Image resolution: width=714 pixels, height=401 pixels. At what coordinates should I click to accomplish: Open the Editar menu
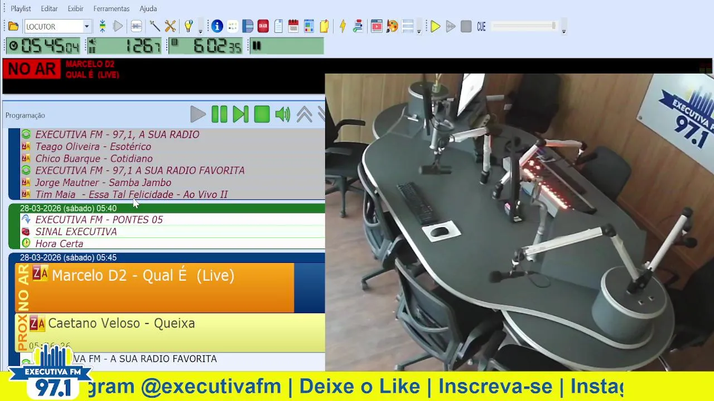(x=49, y=9)
